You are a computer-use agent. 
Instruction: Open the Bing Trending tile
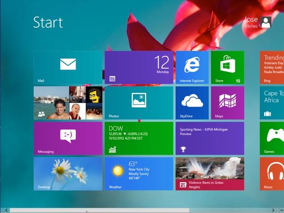tap(272, 67)
